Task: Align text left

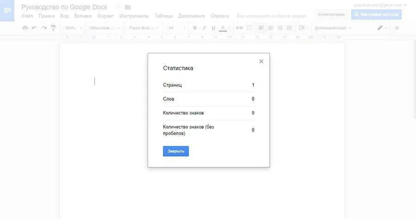Action: coord(261,28)
